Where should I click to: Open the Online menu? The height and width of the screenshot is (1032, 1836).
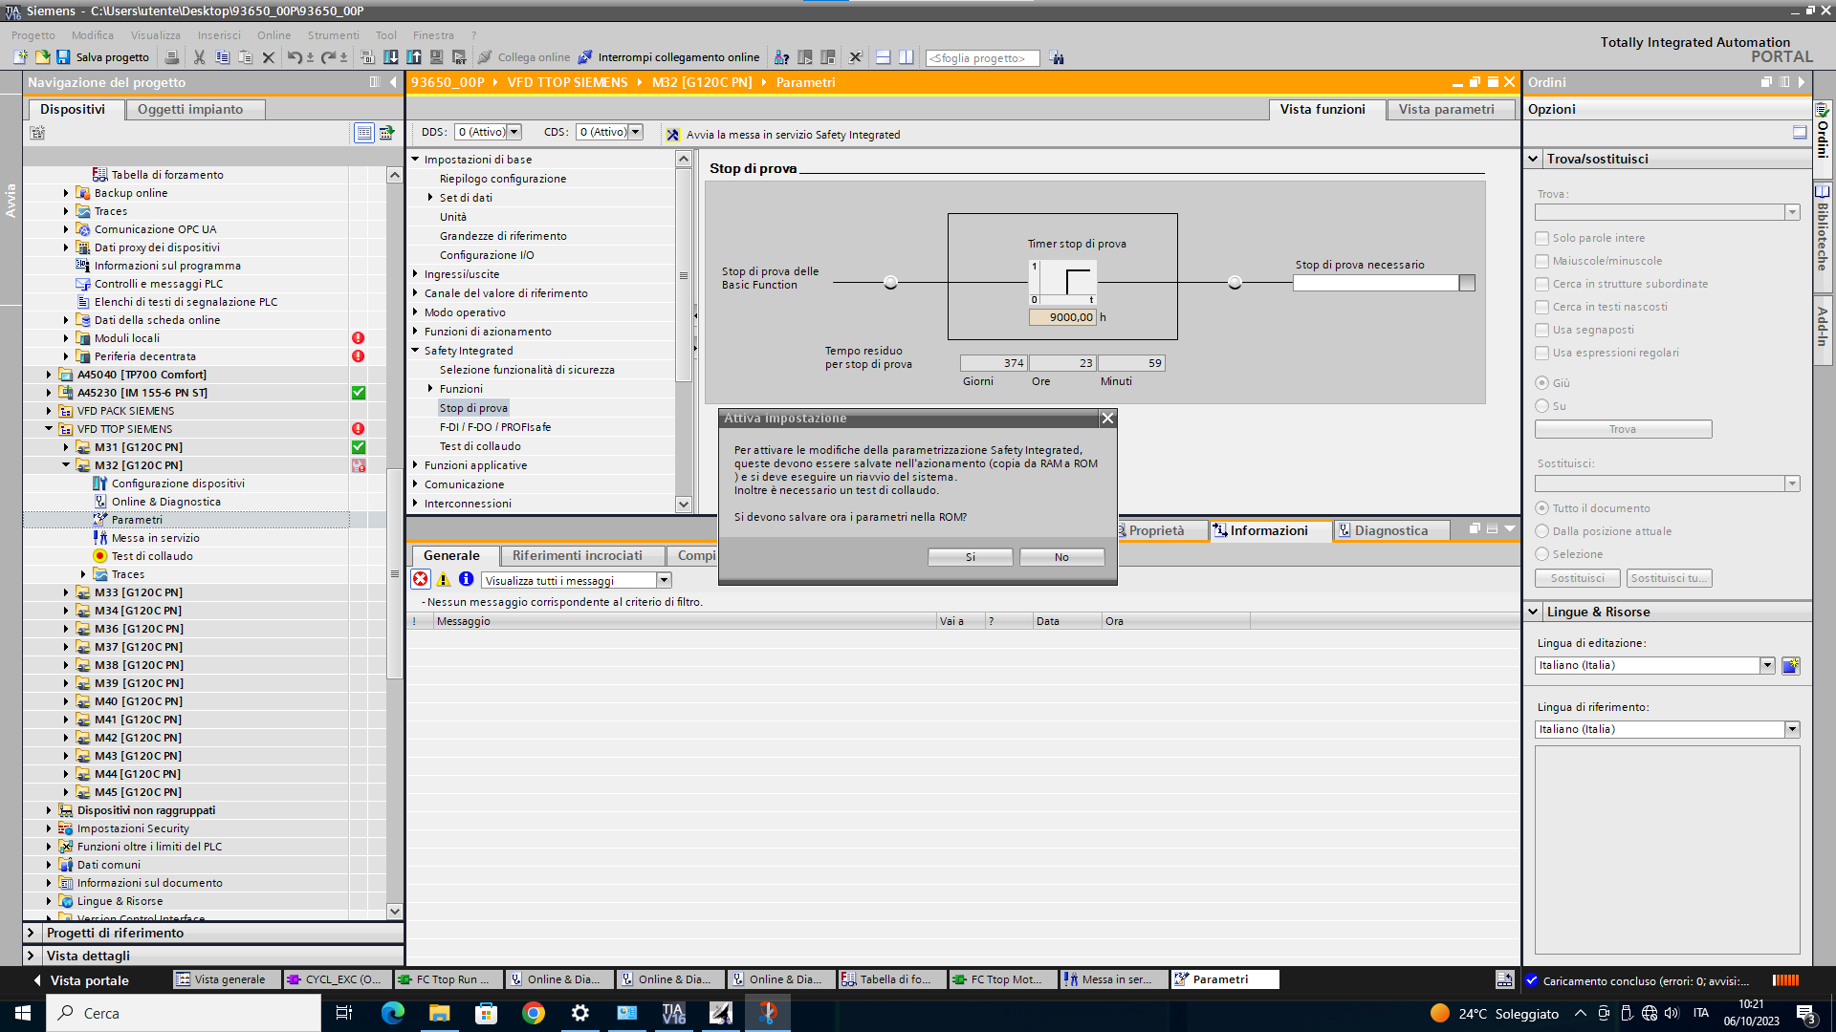(273, 35)
